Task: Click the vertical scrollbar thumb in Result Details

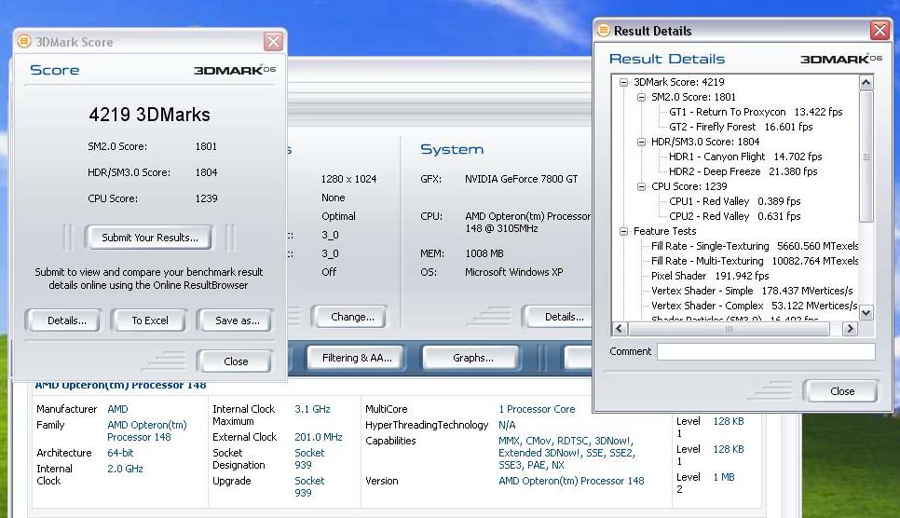Action: tap(866, 157)
